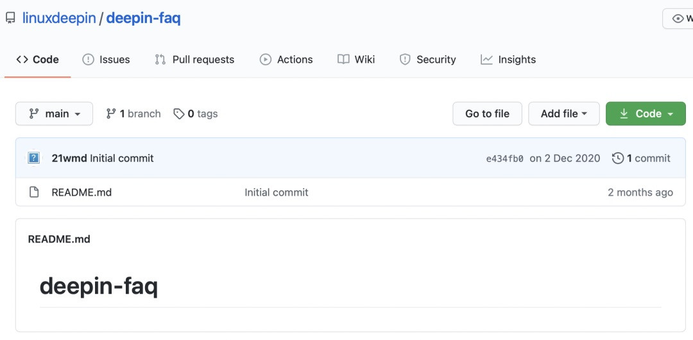Click the Watch eye button
Image resolution: width=693 pixels, height=340 pixels.
[678, 19]
